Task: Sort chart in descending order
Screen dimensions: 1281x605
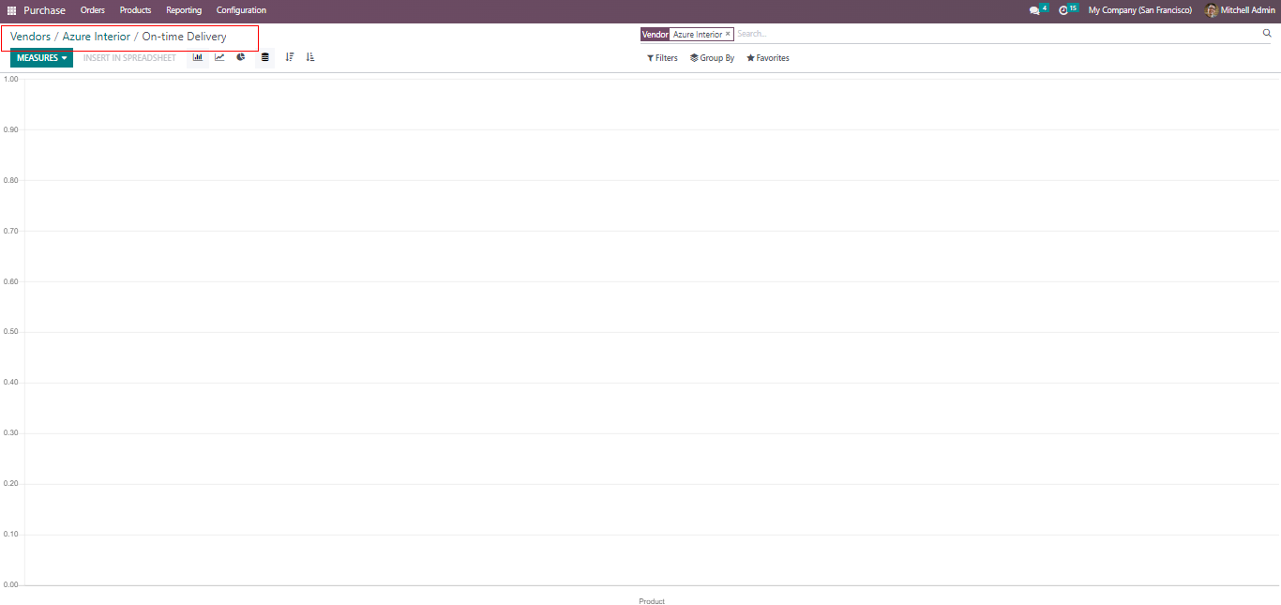Action: tap(290, 57)
